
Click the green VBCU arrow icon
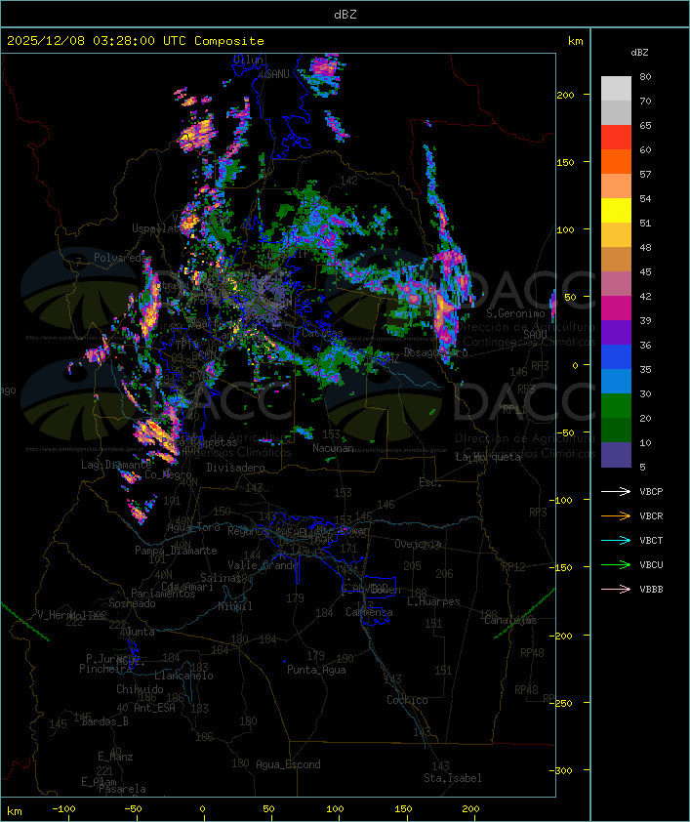tap(616, 564)
